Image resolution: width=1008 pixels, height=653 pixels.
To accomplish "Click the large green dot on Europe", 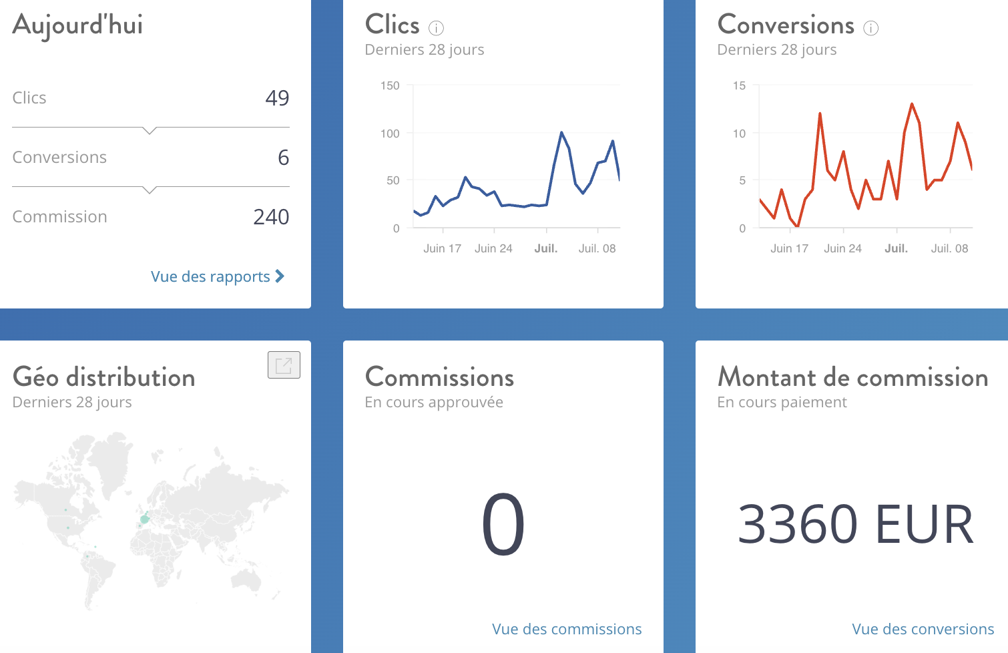I will 144,519.
